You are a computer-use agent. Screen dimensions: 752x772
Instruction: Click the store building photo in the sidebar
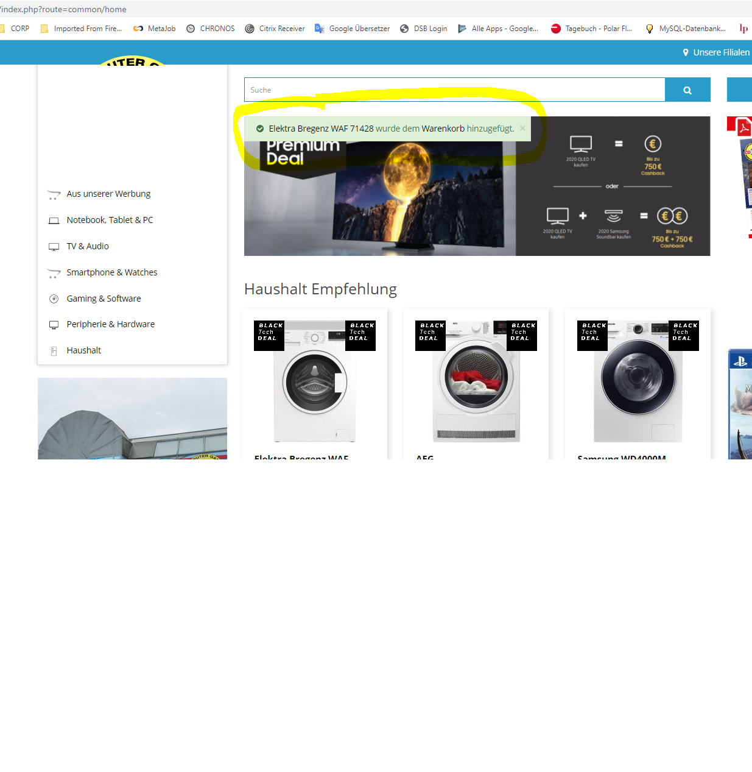pos(132,419)
